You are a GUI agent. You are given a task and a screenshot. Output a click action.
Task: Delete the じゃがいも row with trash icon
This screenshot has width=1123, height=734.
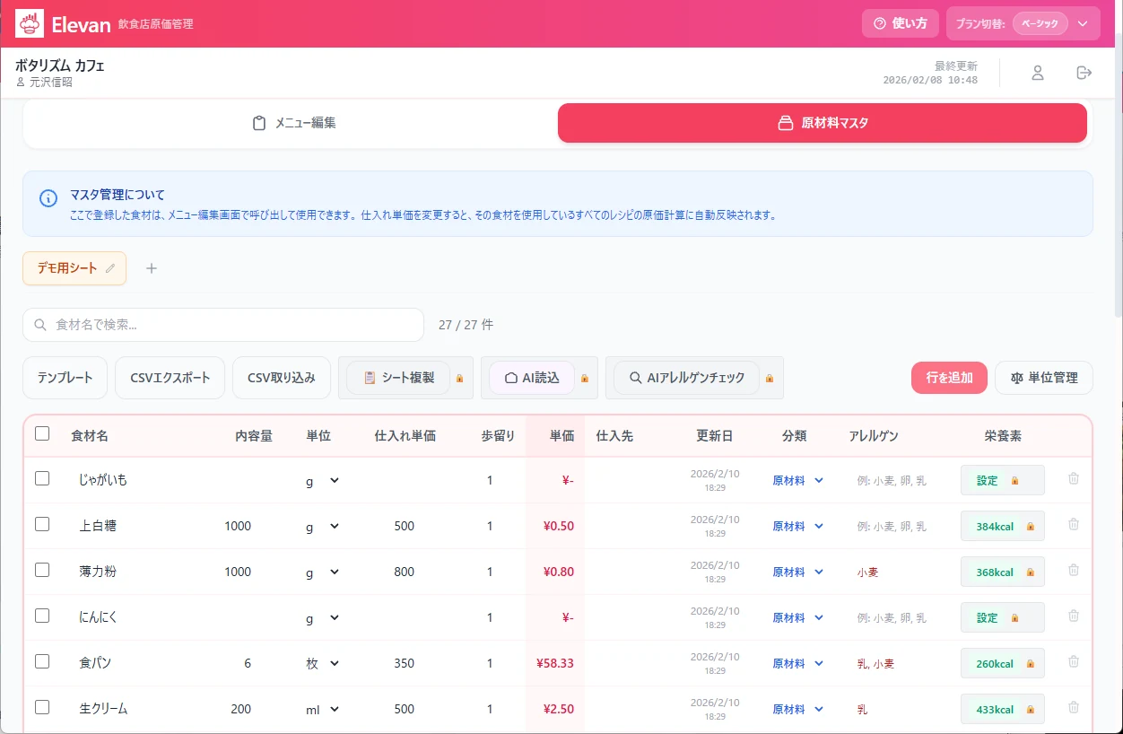click(1074, 479)
